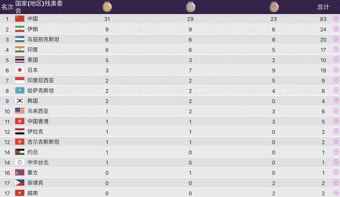340x197 pixels.
Task: Click the 名次 column header
Action: pos(7,7)
